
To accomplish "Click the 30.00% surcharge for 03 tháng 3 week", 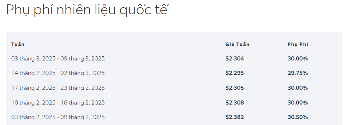I will [x=298, y=59].
